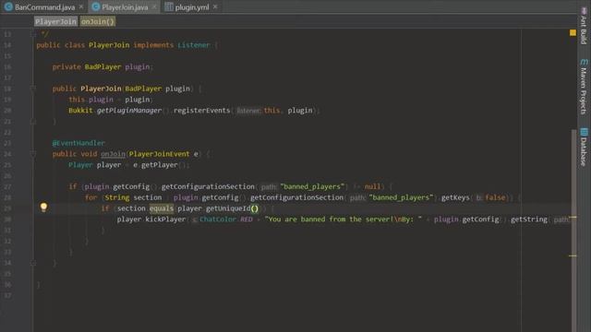Click the registerEvents call
Screen dimensions: 591x332
pyautogui.click(x=201, y=111)
